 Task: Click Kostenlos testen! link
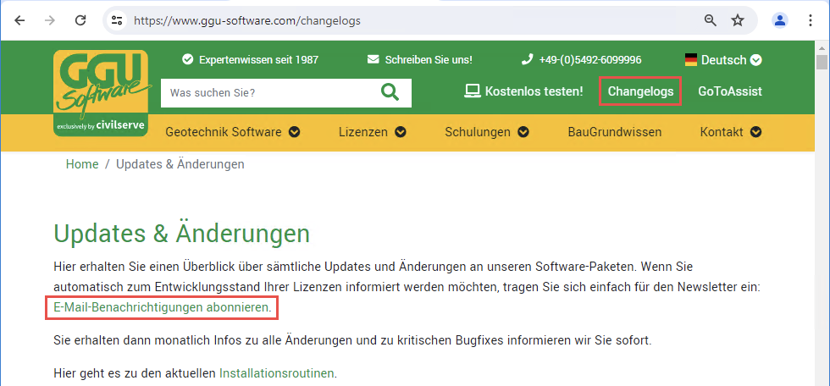point(524,91)
